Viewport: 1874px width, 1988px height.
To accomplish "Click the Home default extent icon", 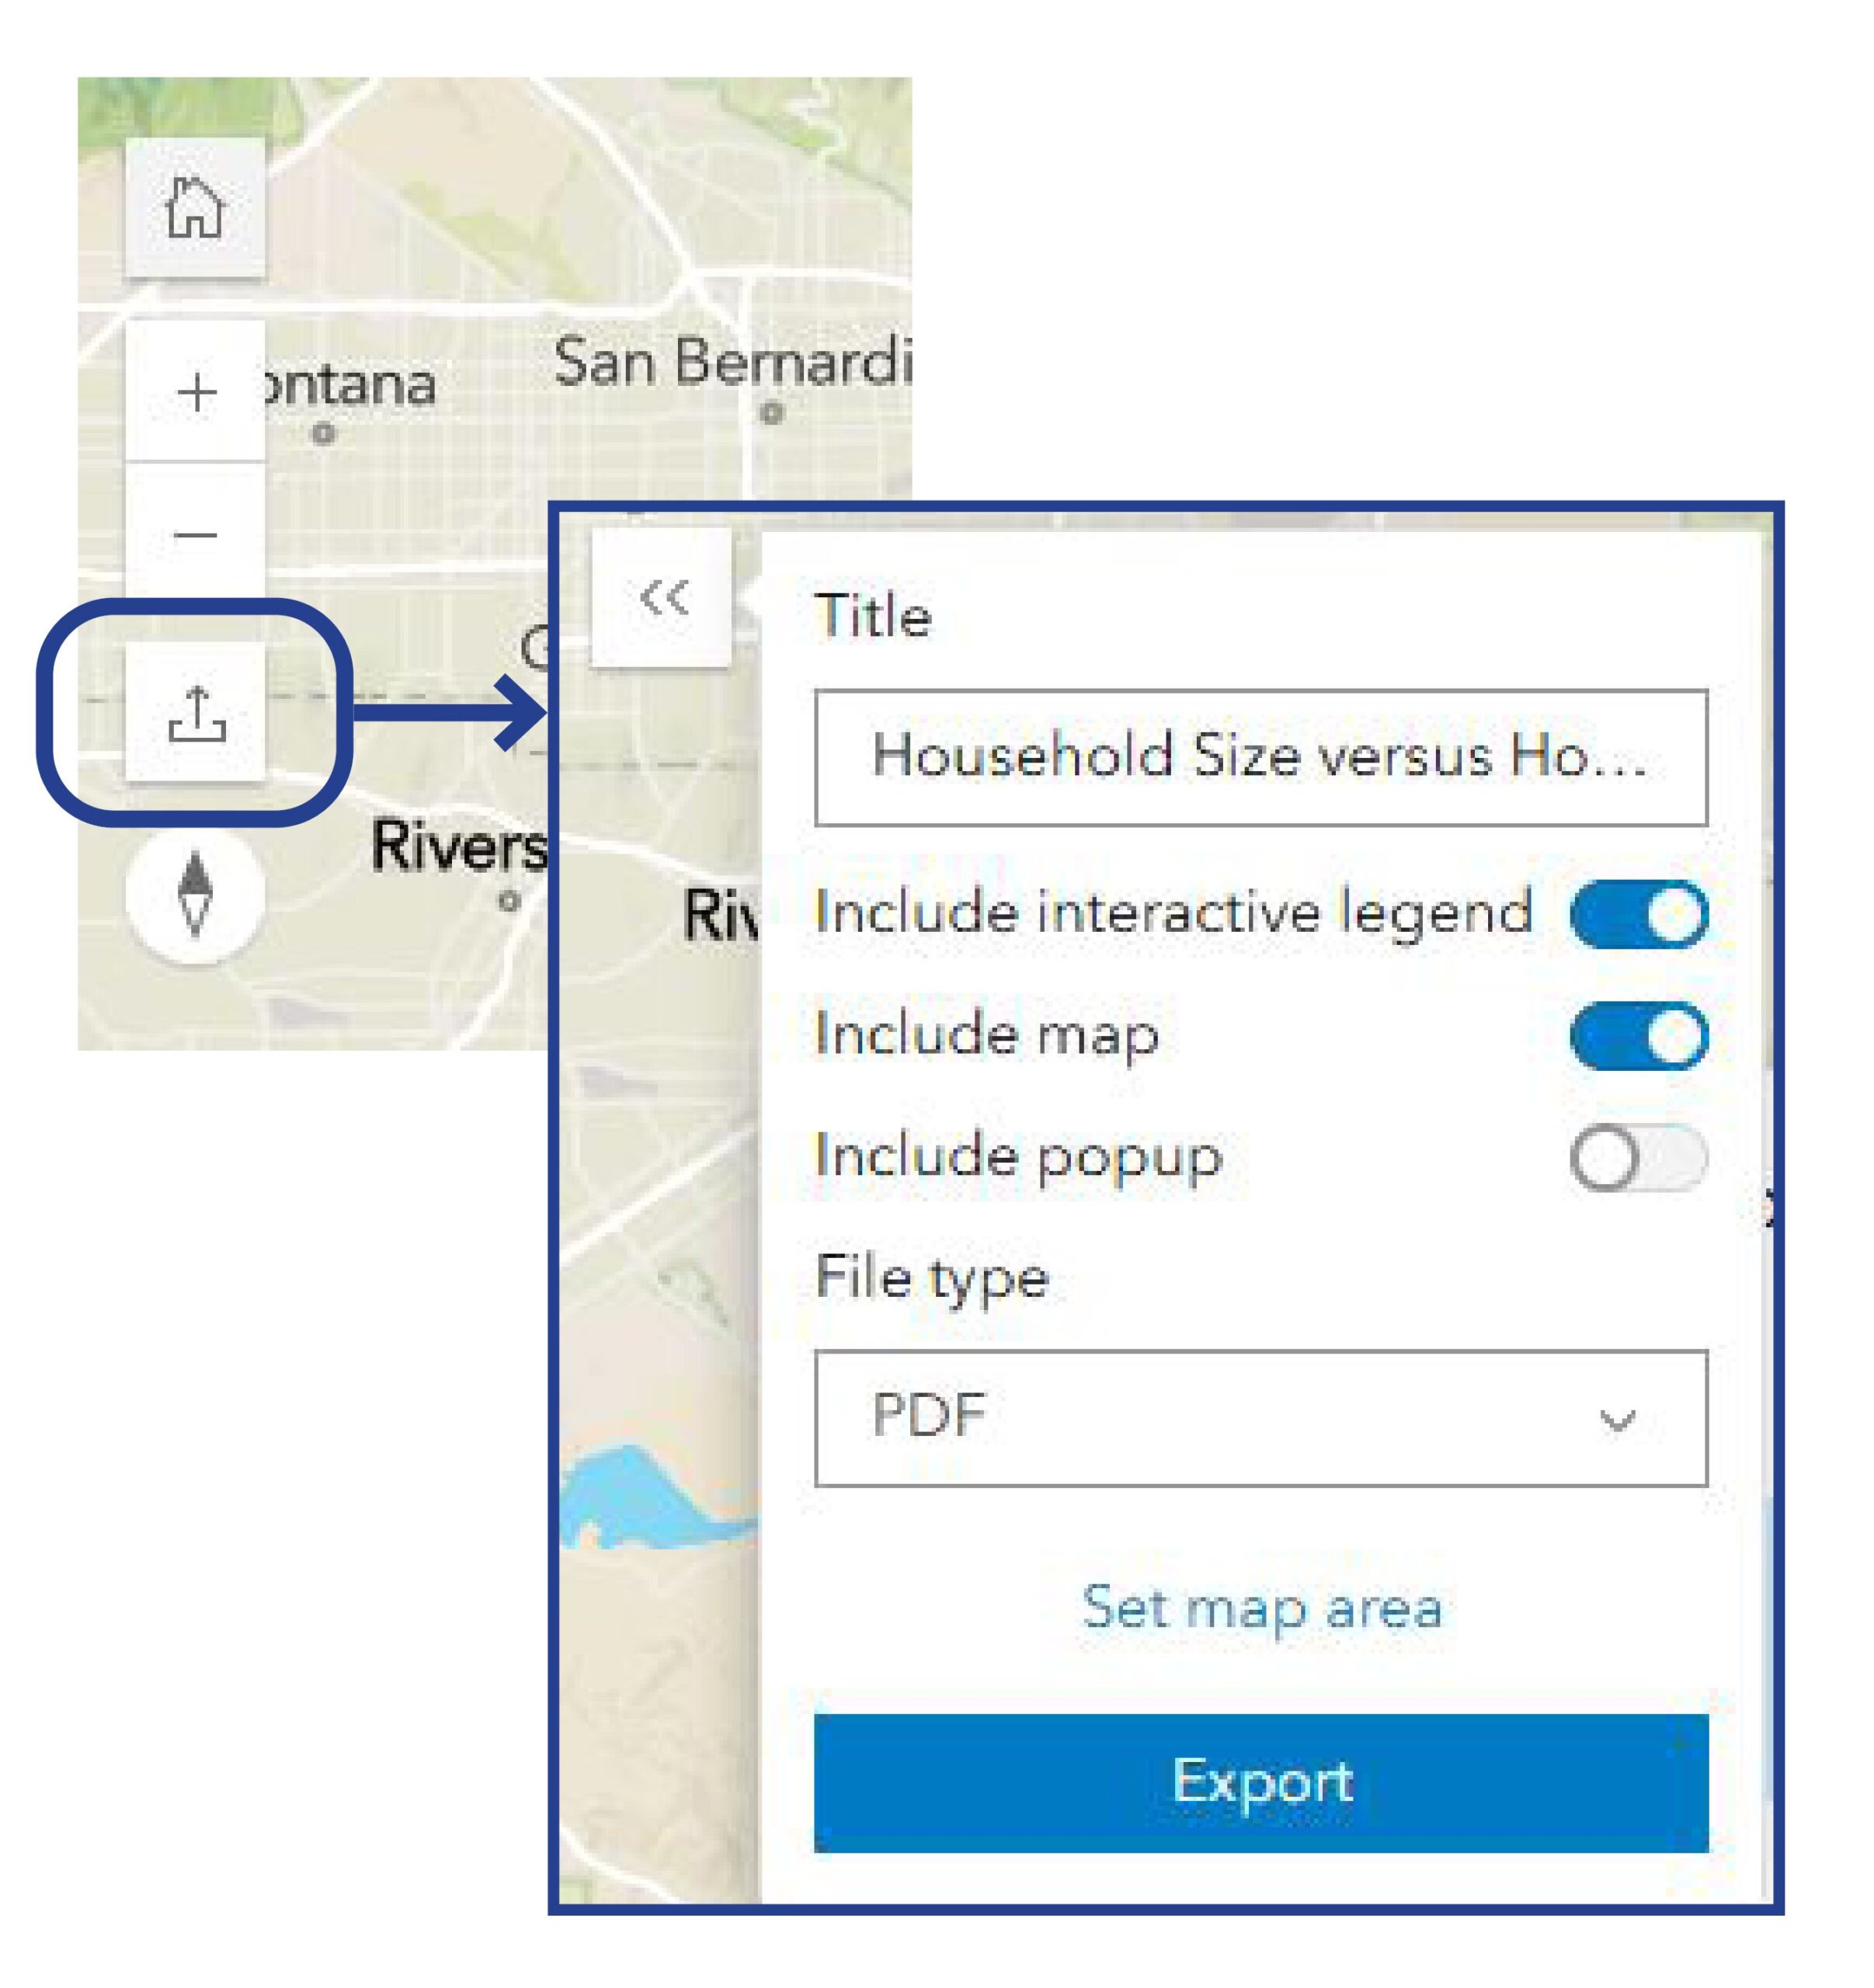I will coord(195,208).
